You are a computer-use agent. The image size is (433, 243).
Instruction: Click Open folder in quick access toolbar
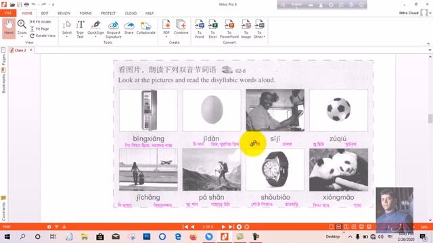[x=12, y=5]
